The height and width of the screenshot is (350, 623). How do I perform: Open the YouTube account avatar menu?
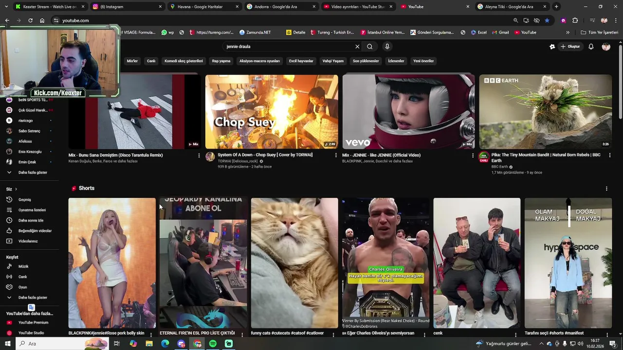[606, 47]
